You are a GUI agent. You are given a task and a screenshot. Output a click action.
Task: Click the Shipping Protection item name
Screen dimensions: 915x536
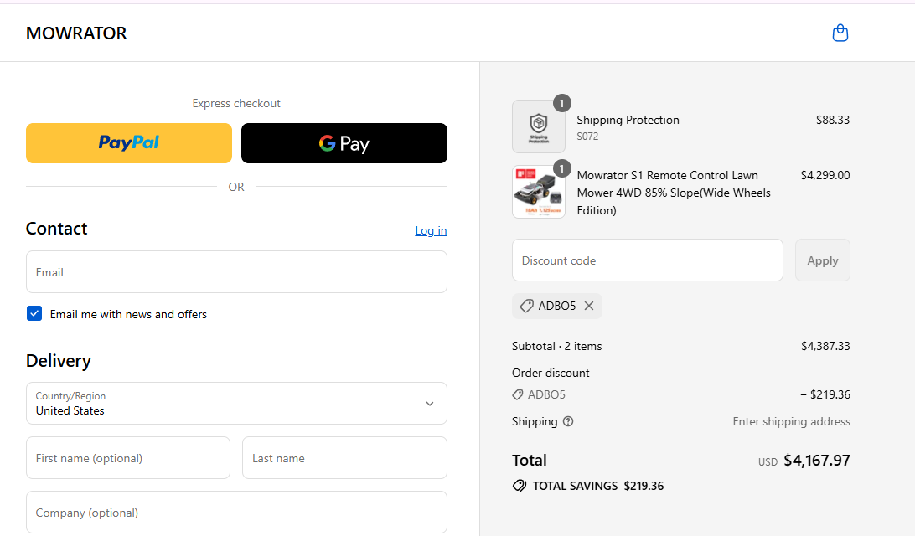[628, 120]
